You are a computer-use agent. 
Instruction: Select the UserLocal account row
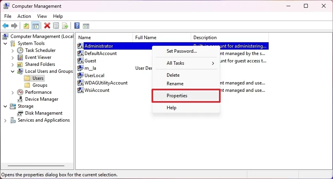94,76
